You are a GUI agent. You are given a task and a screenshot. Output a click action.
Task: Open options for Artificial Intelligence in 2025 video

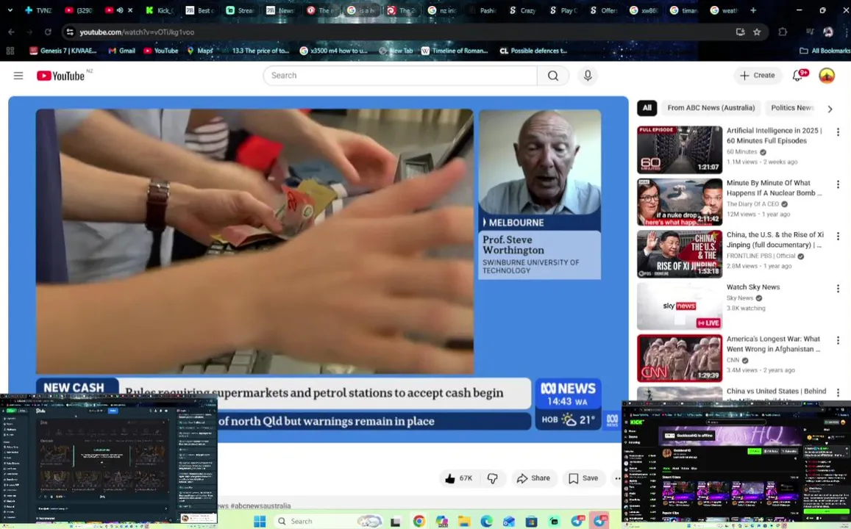point(838,132)
